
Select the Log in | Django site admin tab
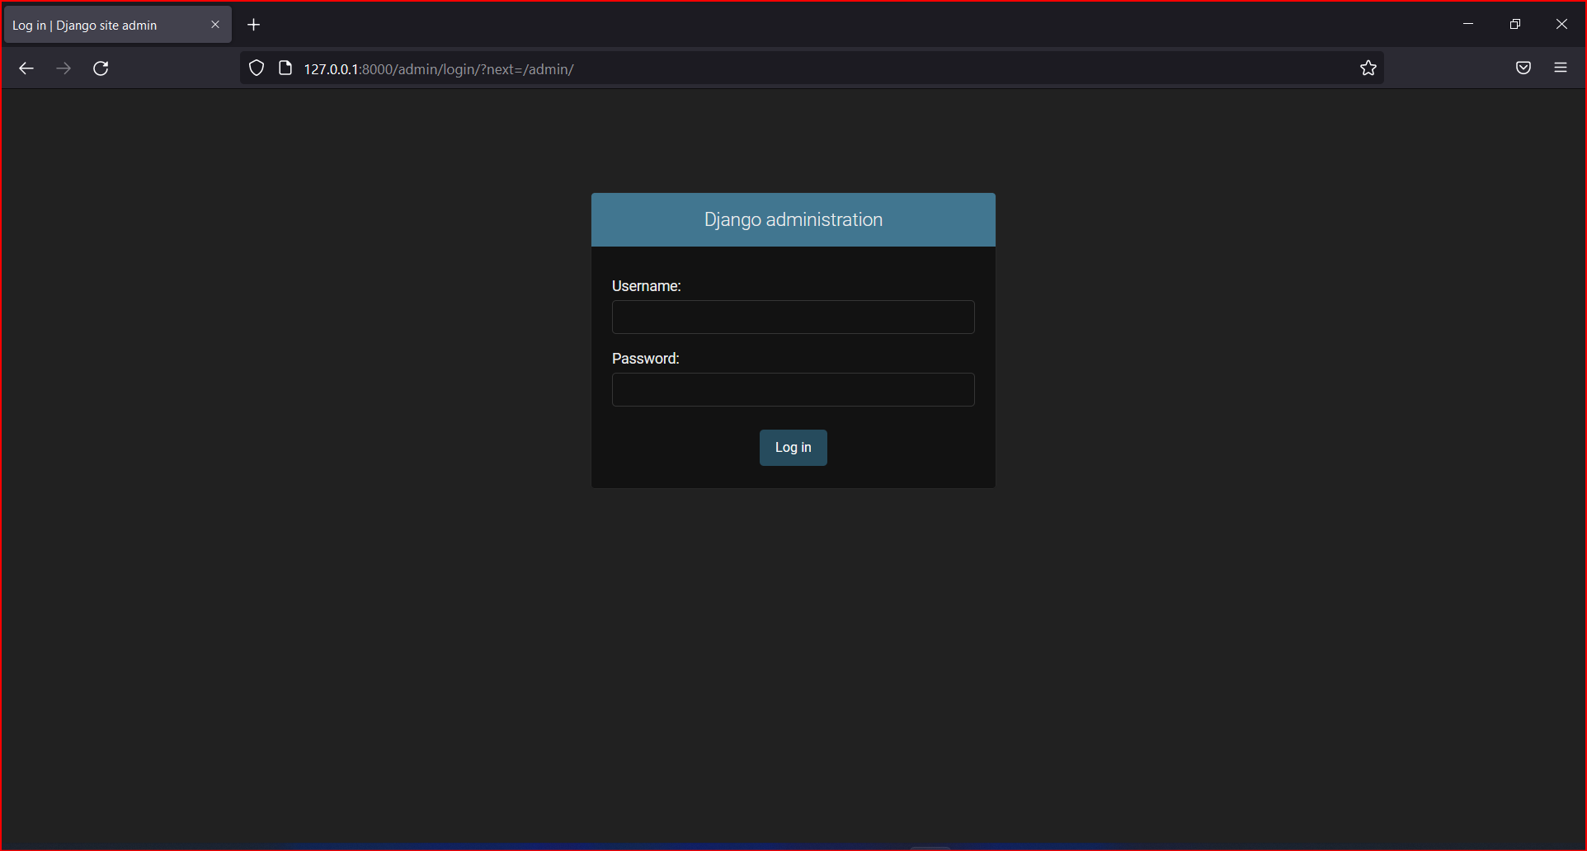click(x=117, y=25)
